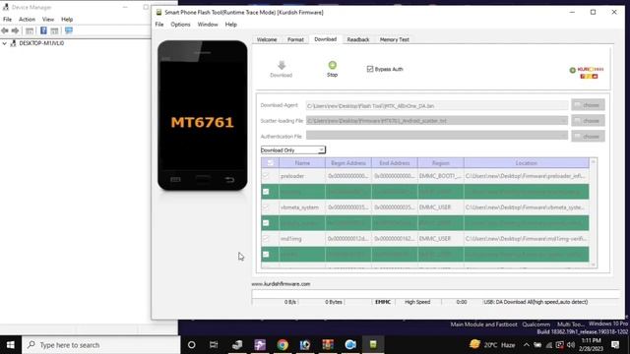Open Task View from the taskbar
Image resolution: width=630 pixels, height=354 pixels.
(214, 345)
